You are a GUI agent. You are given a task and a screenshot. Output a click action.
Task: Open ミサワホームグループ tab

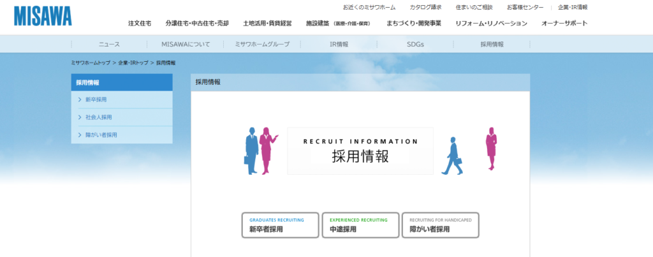coord(262,44)
